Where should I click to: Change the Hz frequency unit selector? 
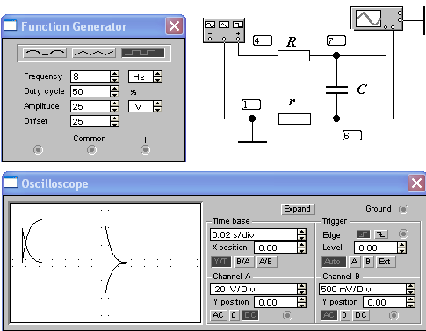coord(145,76)
